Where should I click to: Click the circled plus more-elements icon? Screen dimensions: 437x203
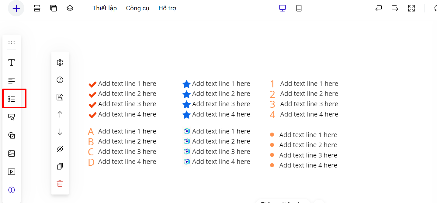tap(12, 190)
